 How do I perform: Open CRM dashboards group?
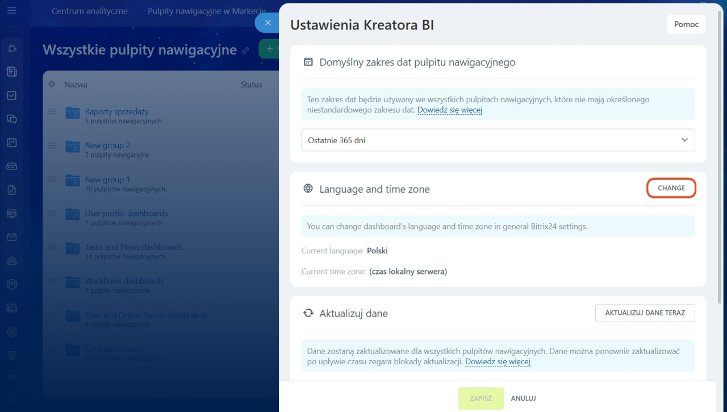click(x=115, y=348)
